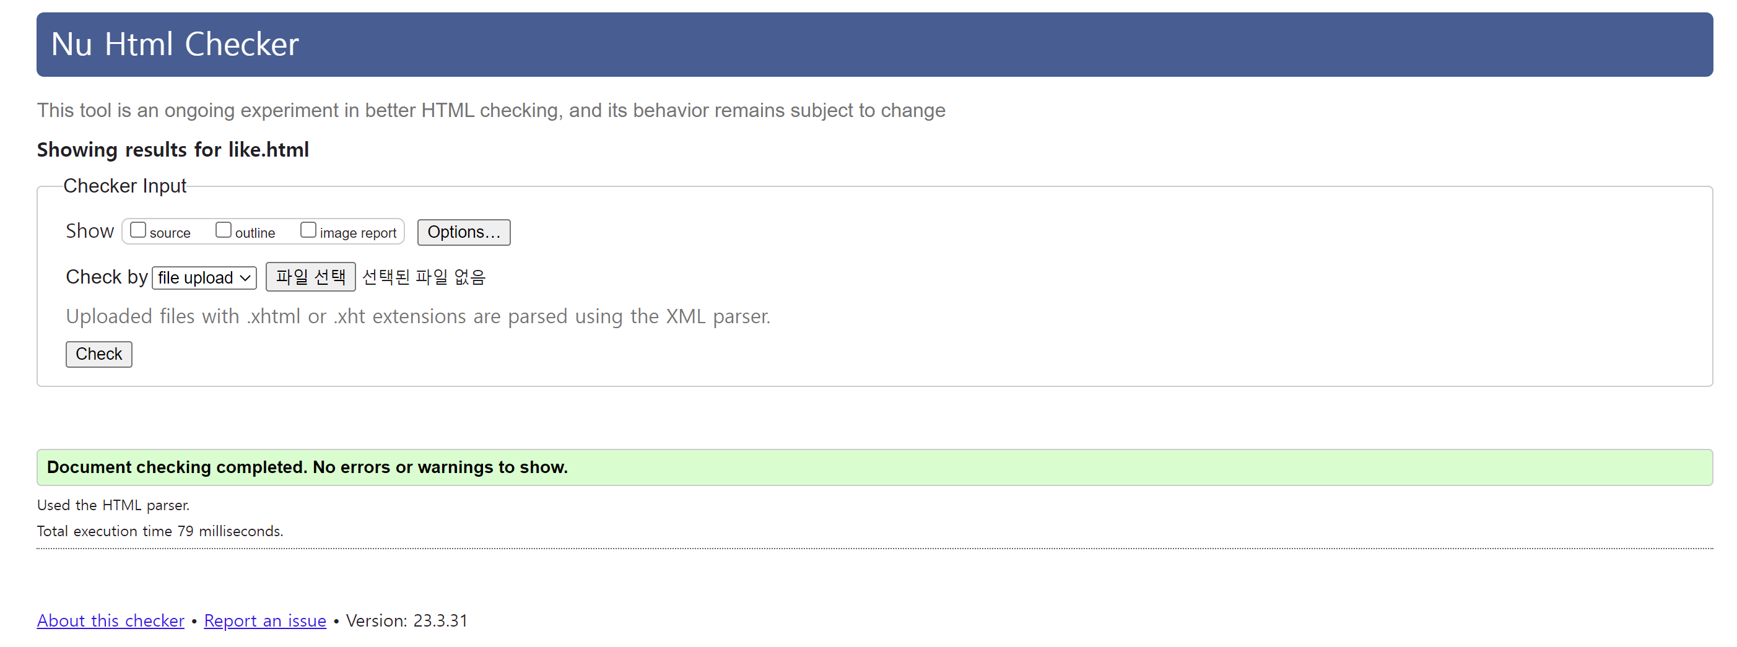This screenshot has height=647, width=1737.
Task: Click the Checker Input legend label
Action: [x=124, y=186]
